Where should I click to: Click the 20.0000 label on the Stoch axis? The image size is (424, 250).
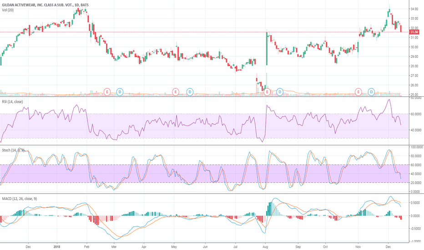point(416,183)
